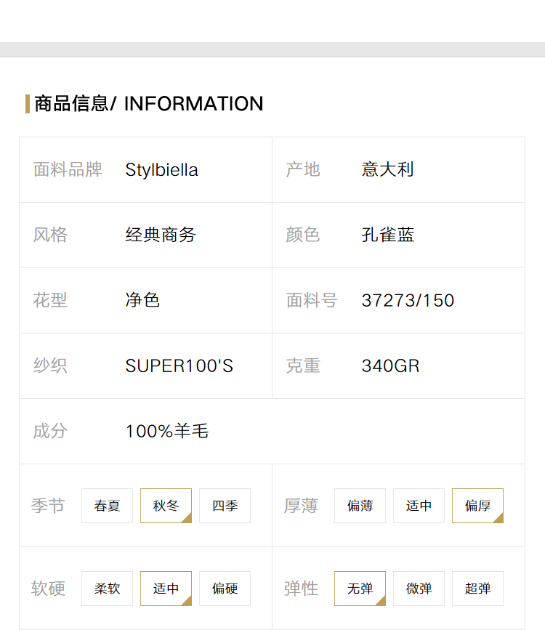Choose the 柔软 softness option
Viewport: 545px width, 630px height.
(107, 588)
